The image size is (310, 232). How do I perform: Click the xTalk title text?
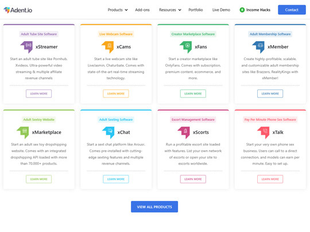coord(278,132)
